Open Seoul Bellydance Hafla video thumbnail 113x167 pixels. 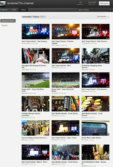pyautogui.click(x=95, y=152)
